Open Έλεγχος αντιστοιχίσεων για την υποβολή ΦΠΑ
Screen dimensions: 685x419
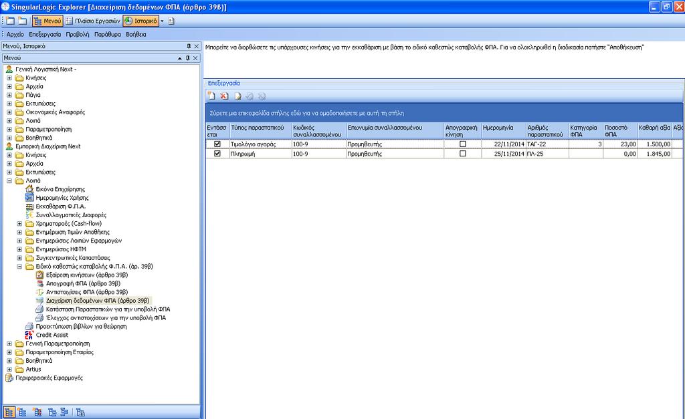[106, 317]
